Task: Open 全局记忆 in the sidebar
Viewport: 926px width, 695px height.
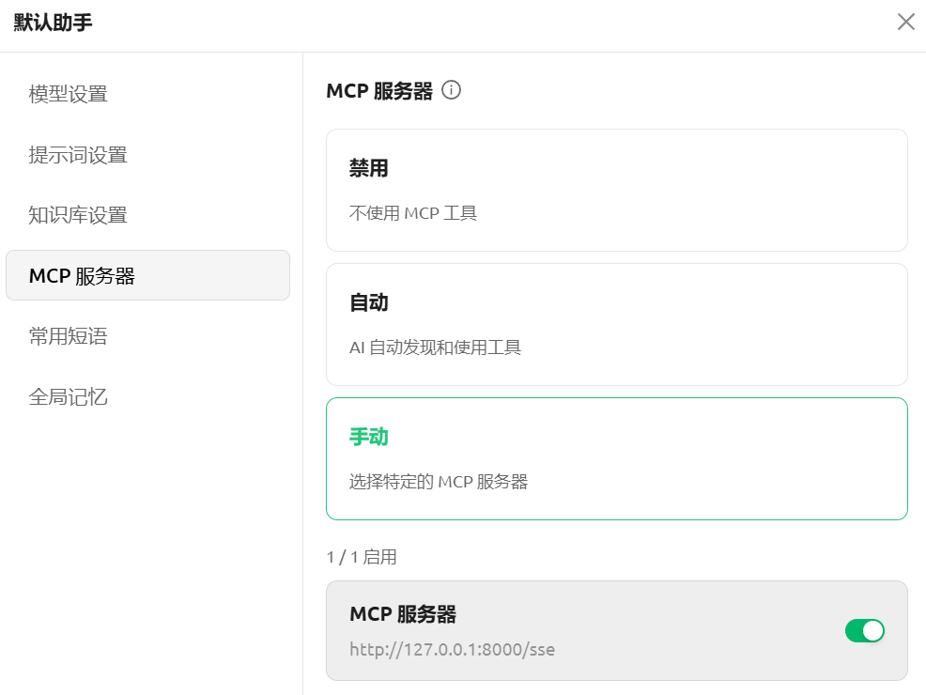Action: coord(69,396)
